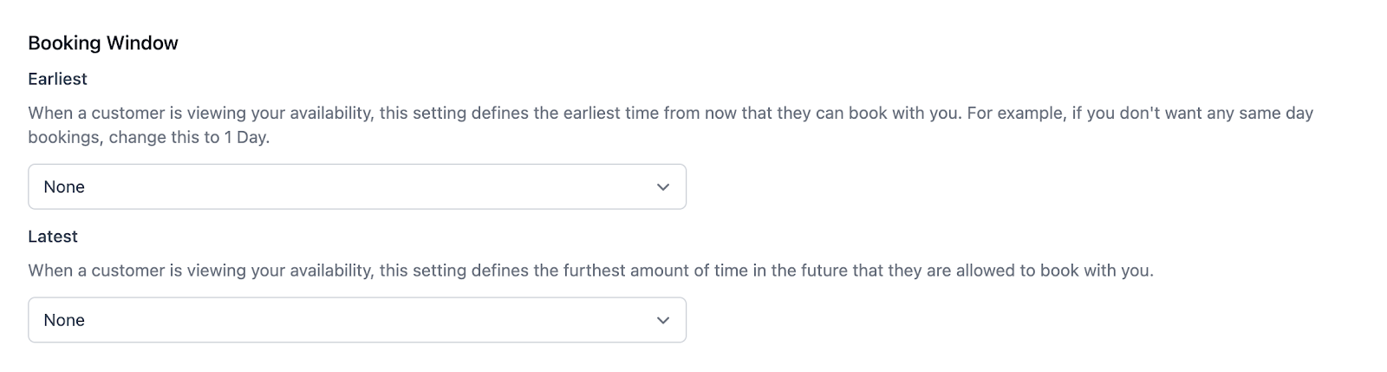This screenshot has width=1387, height=372.
Task: Click the empty middle area of the Earliest combo box
Action: tap(364, 187)
